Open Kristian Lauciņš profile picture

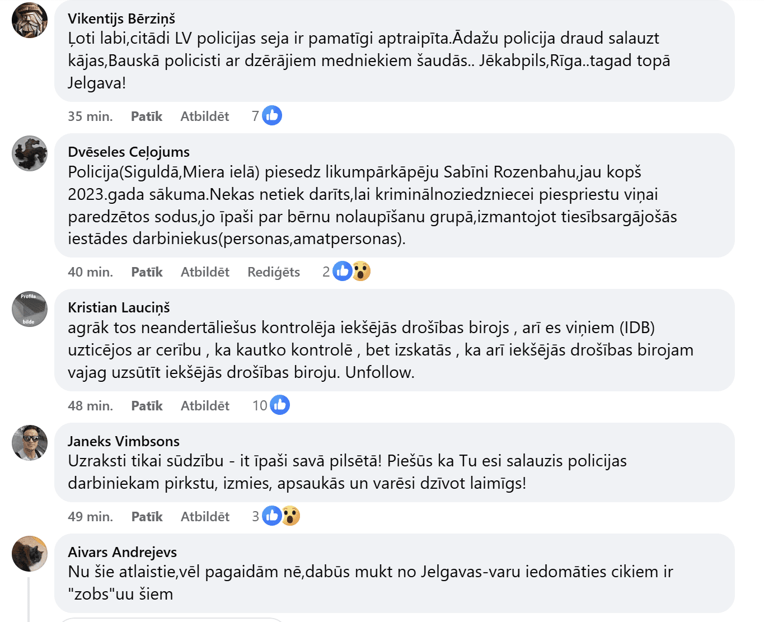point(30,309)
